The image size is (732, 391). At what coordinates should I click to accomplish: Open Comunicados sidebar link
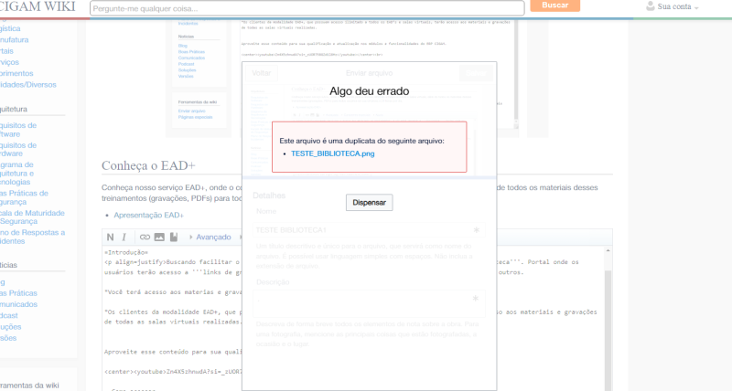coord(18,304)
